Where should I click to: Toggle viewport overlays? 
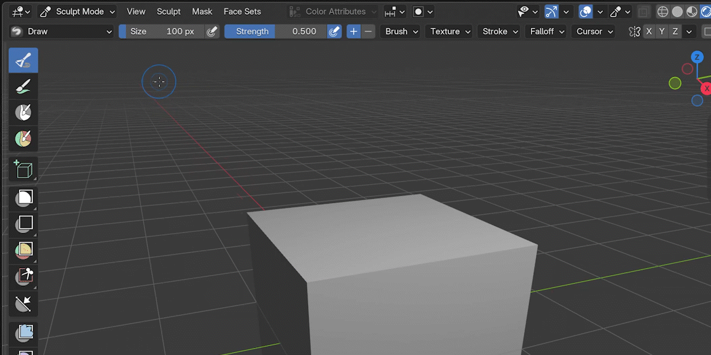(x=585, y=11)
